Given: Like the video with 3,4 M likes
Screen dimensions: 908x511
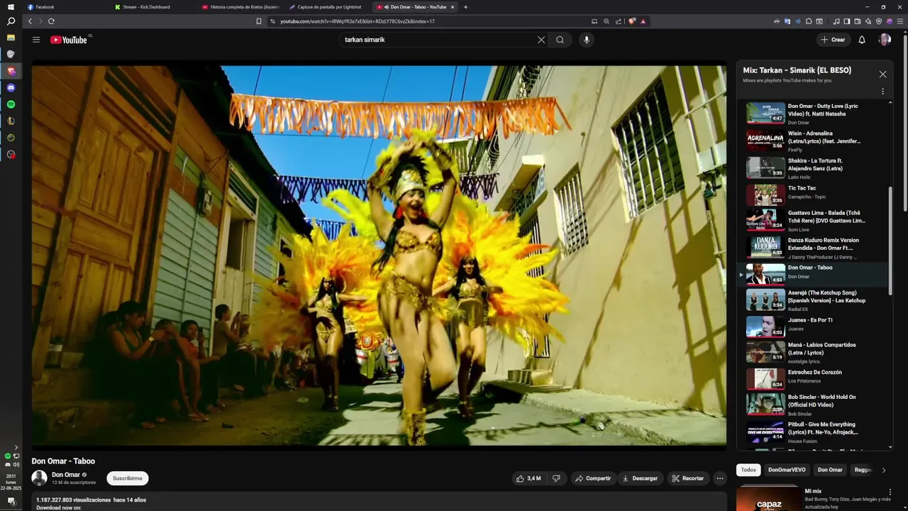Looking at the screenshot, I should click(528, 478).
